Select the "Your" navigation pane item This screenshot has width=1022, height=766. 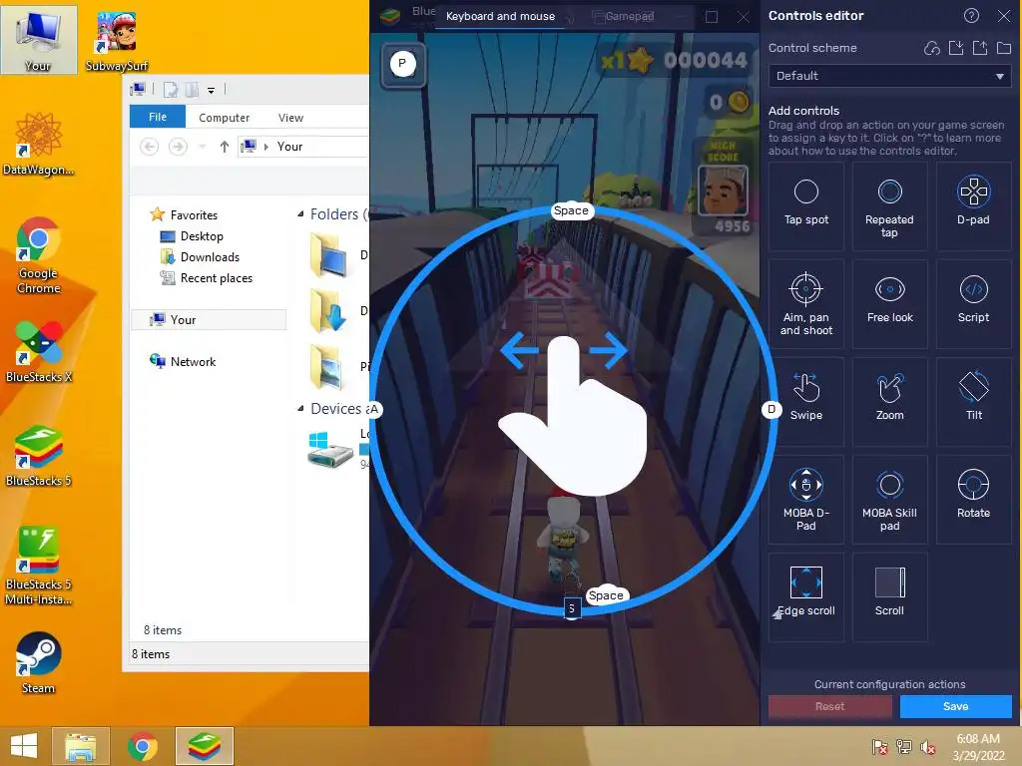coord(209,320)
